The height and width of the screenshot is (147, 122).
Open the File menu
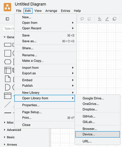pyautogui.click(x=19, y=11)
